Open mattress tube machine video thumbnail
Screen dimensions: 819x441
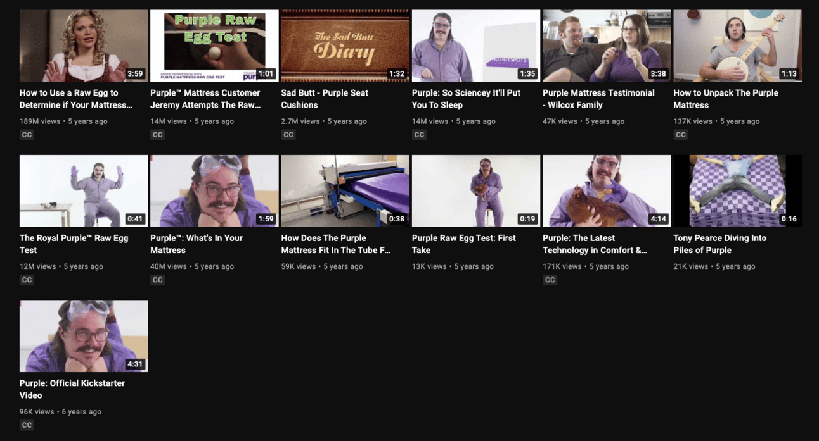tap(345, 190)
